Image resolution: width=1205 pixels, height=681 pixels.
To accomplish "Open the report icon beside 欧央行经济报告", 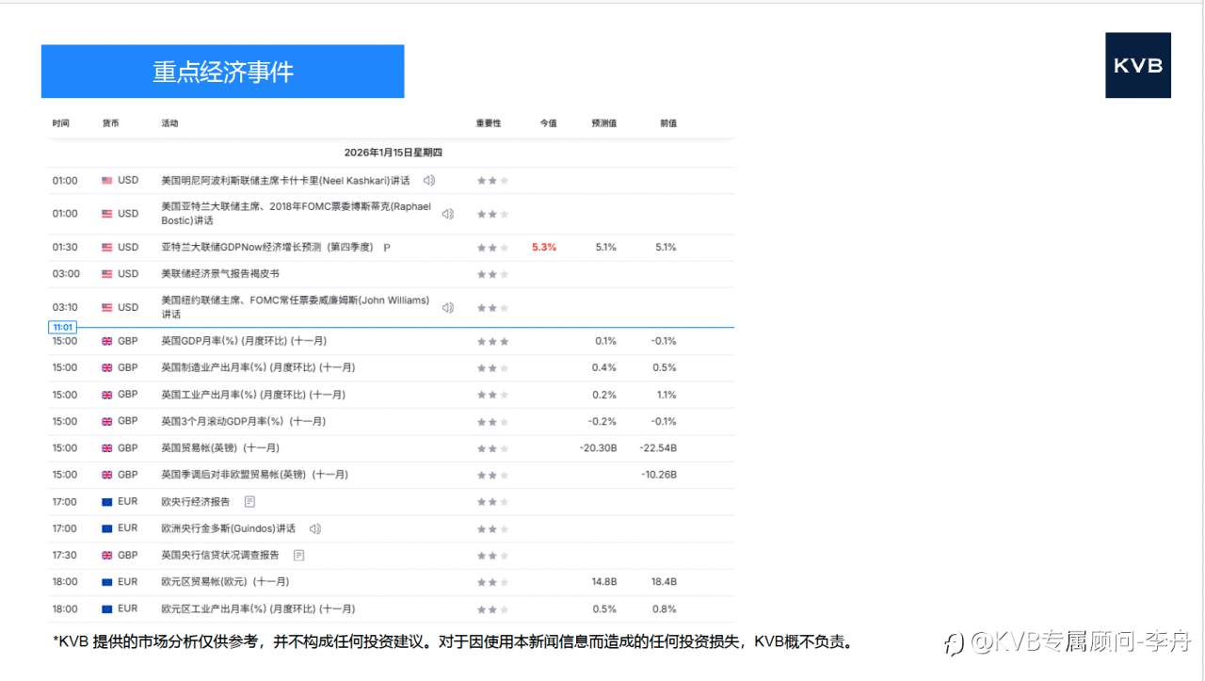I will 249,501.
